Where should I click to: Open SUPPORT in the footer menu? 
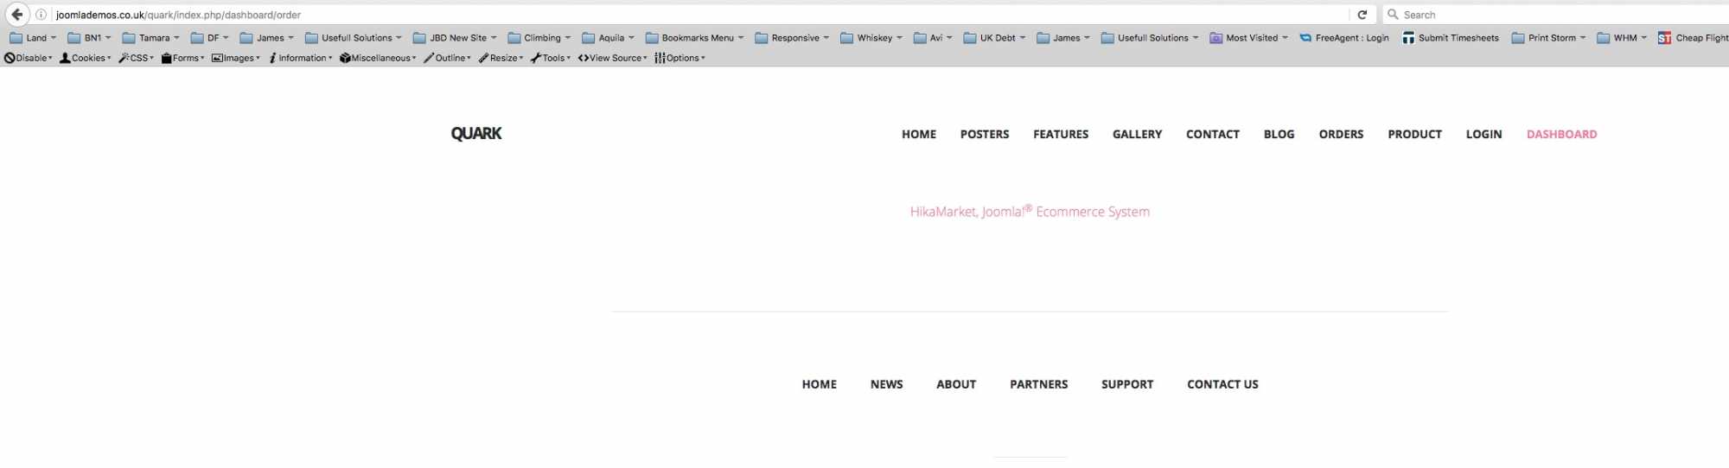coord(1127,384)
